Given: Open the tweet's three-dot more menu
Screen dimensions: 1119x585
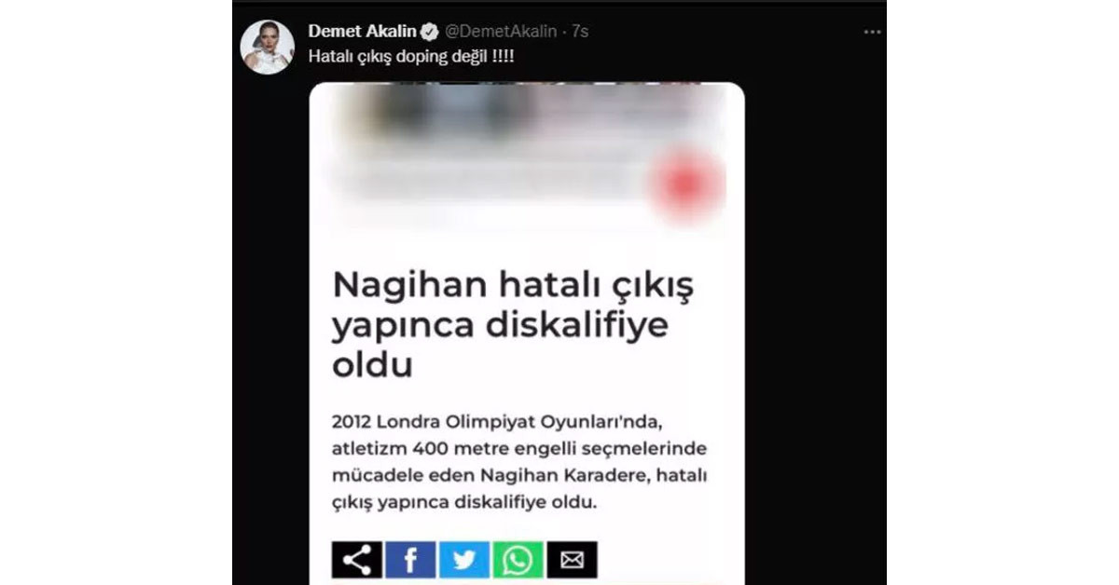Looking at the screenshot, I should click(872, 32).
